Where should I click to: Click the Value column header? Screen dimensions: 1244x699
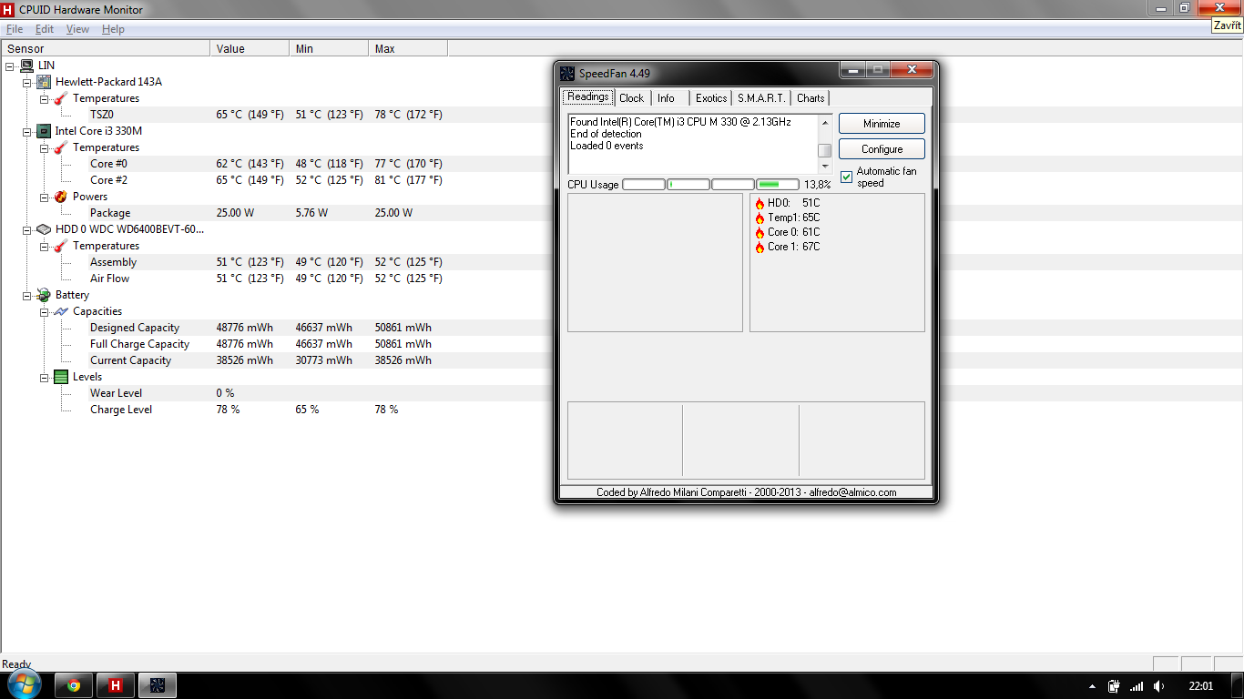tap(250, 48)
